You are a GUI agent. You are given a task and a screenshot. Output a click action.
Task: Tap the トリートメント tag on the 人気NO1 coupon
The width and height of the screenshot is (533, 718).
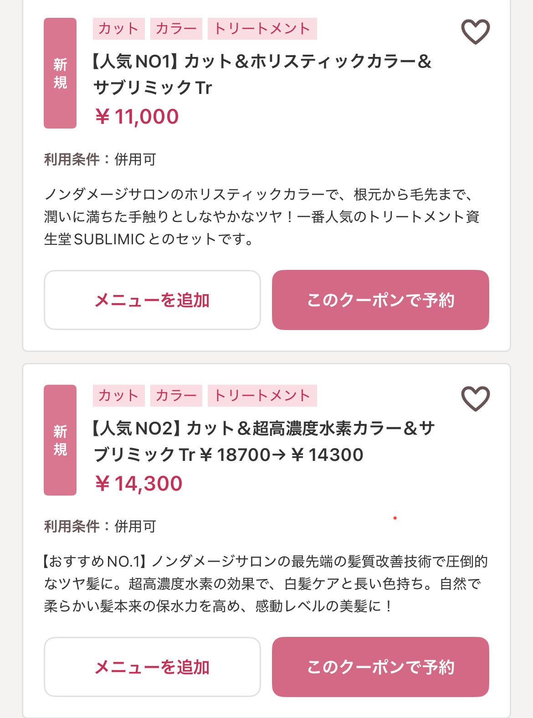(262, 29)
